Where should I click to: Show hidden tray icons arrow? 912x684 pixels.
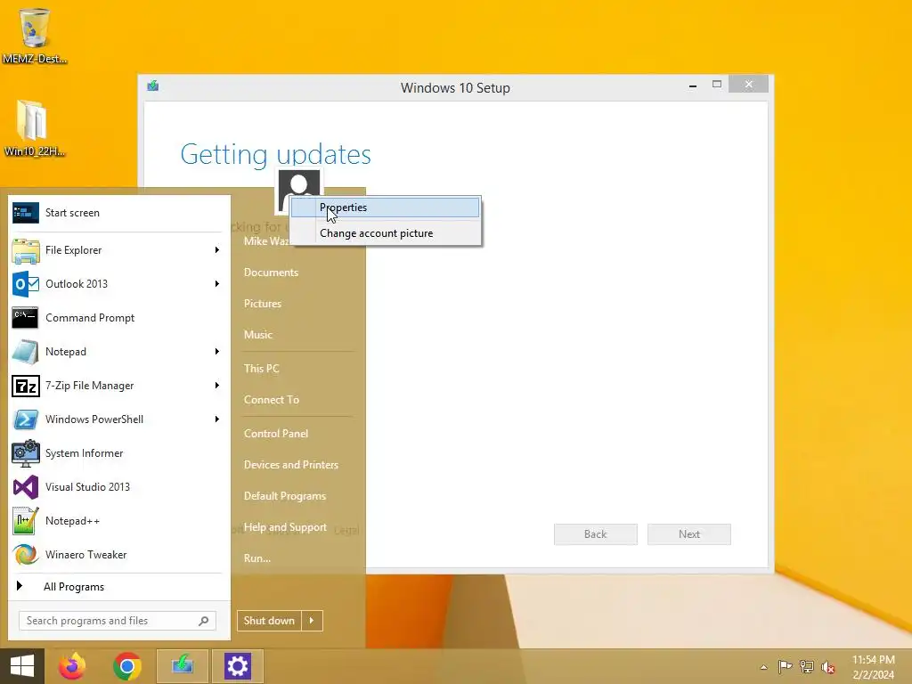(x=763, y=667)
